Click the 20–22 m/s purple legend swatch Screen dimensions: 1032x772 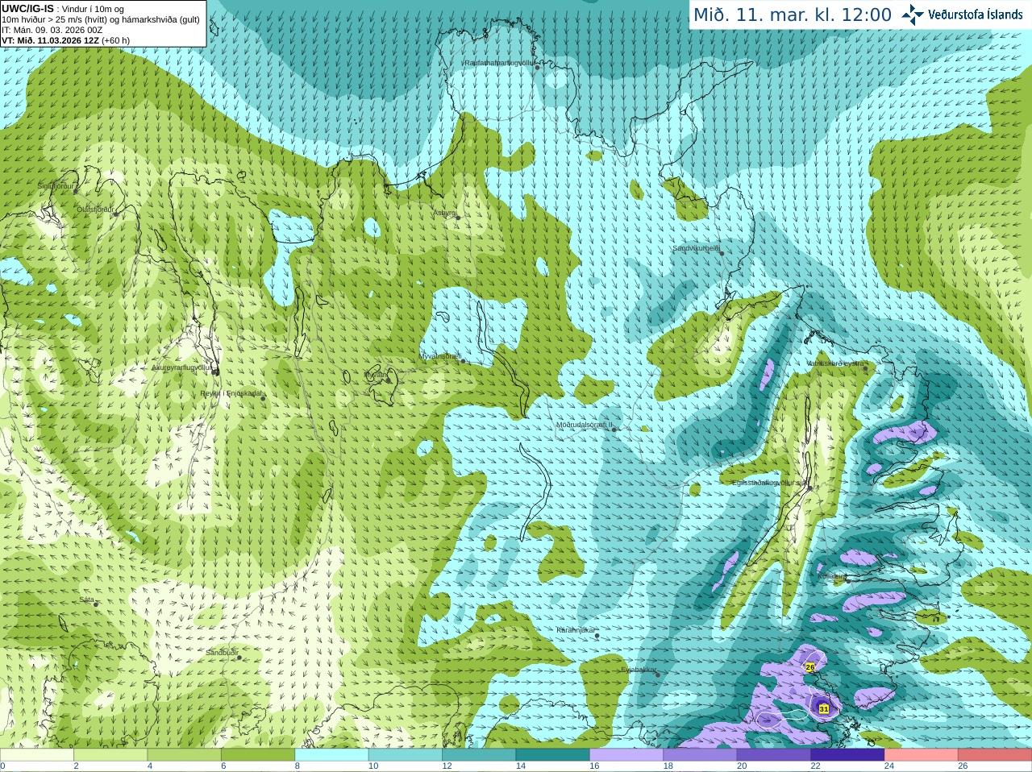[774, 755]
